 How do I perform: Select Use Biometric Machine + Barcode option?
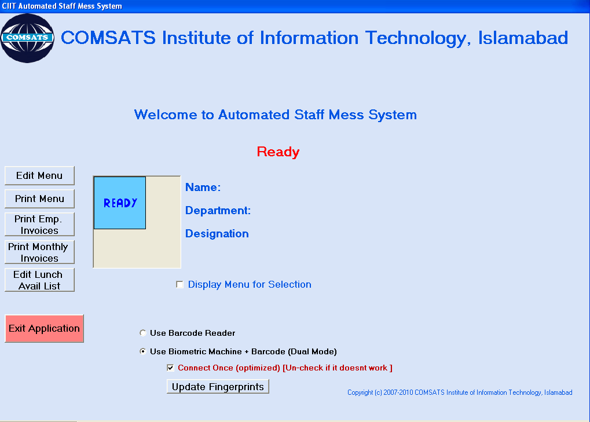click(143, 351)
